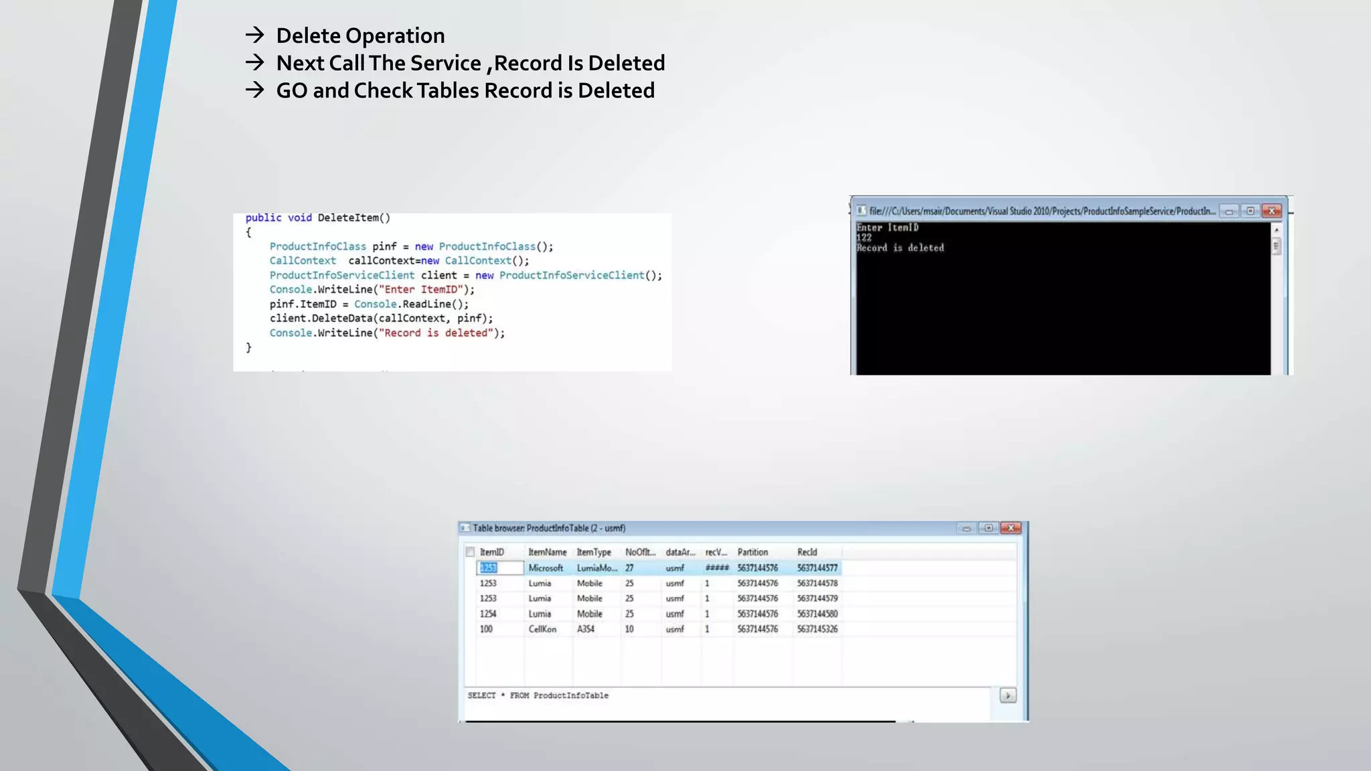This screenshot has width=1371, height=771.
Task: Select the ItemID 100 cell
Action: (x=486, y=629)
